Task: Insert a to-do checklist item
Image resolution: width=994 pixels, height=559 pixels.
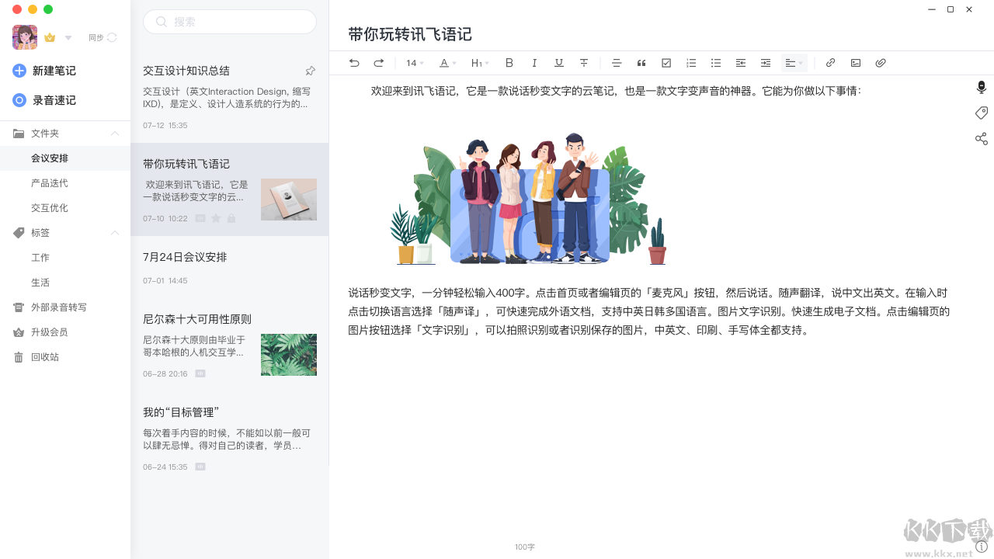Action: [666, 63]
